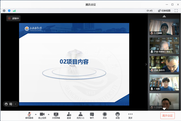181x121 pixels.
Task: Open the 共享屏幕 screen share tool
Action: click(56, 115)
